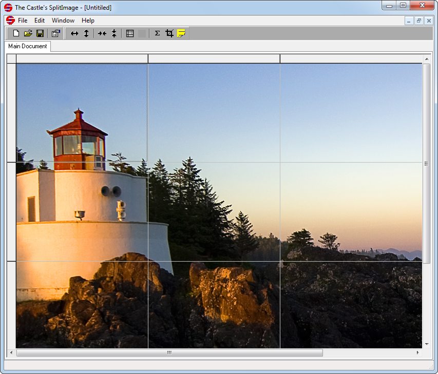
Task: Save the project using the floppy disk icon
Action: point(40,33)
